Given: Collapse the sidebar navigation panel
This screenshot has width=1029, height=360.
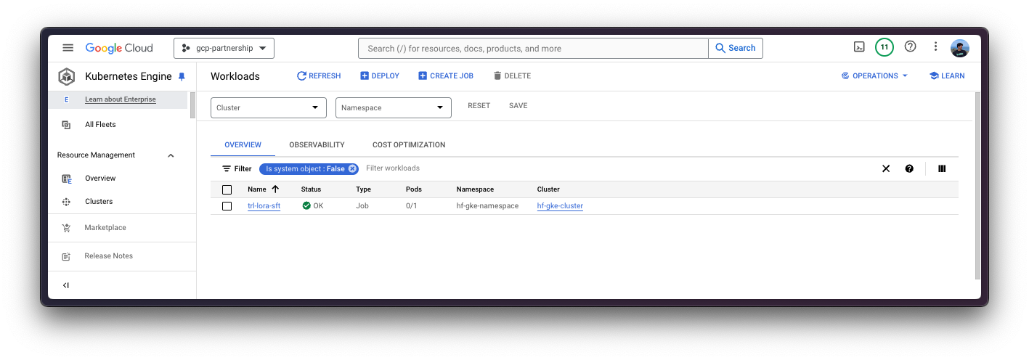Looking at the screenshot, I should point(66,285).
